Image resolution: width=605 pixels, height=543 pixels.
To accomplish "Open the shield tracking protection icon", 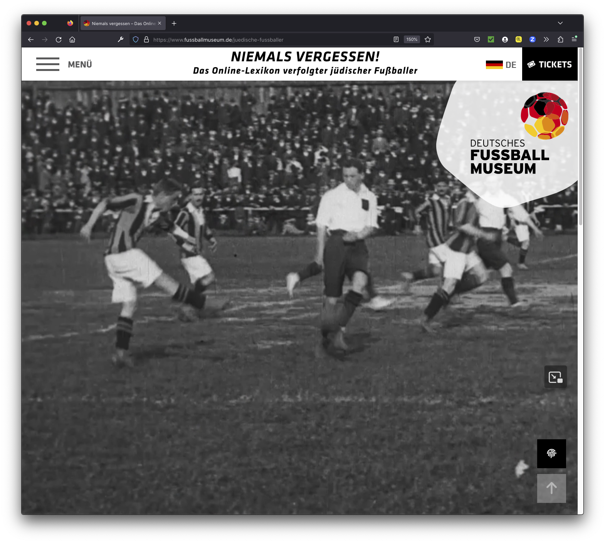I will point(136,39).
